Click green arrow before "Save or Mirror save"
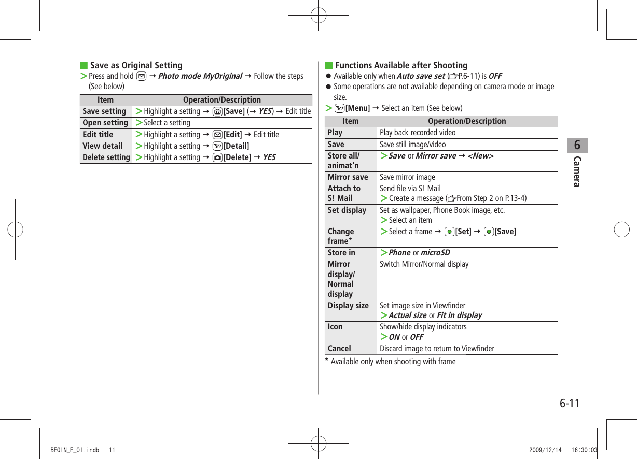 pyautogui.click(x=384, y=156)
